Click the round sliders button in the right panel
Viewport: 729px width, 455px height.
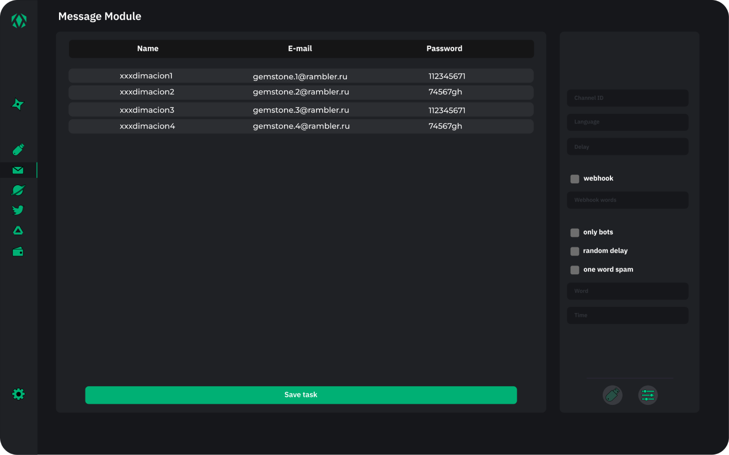[647, 395]
